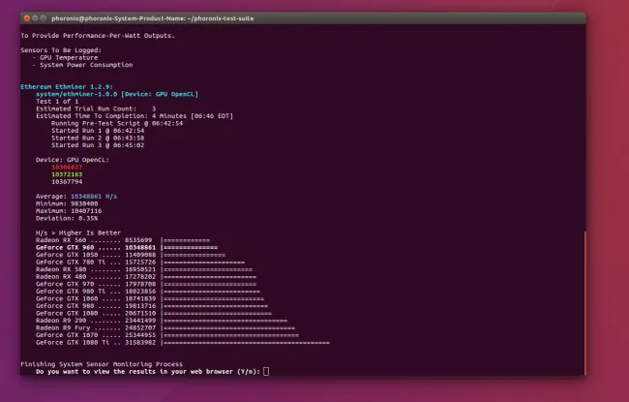Click the Maximum: 10407116 line
This screenshot has width=629, height=402.
(69, 211)
